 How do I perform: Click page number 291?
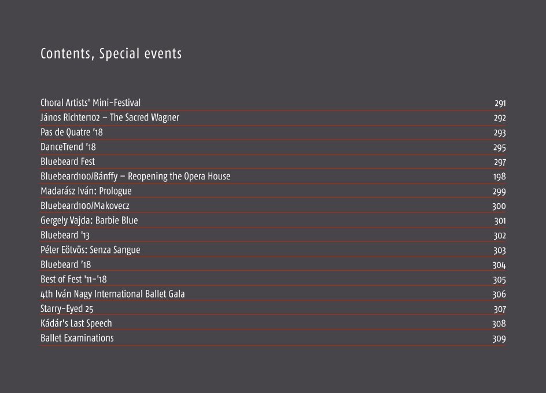point(500,104)
